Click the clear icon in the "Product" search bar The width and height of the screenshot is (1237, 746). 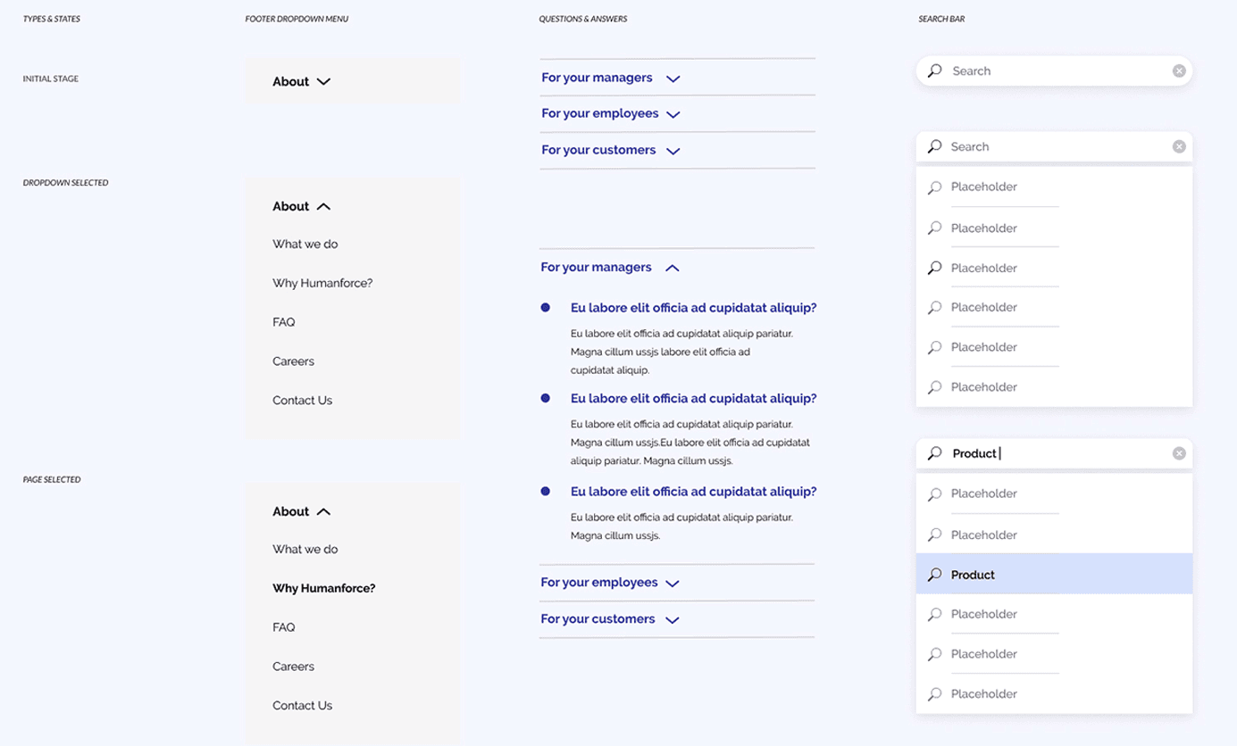[x=1179, y=453]
